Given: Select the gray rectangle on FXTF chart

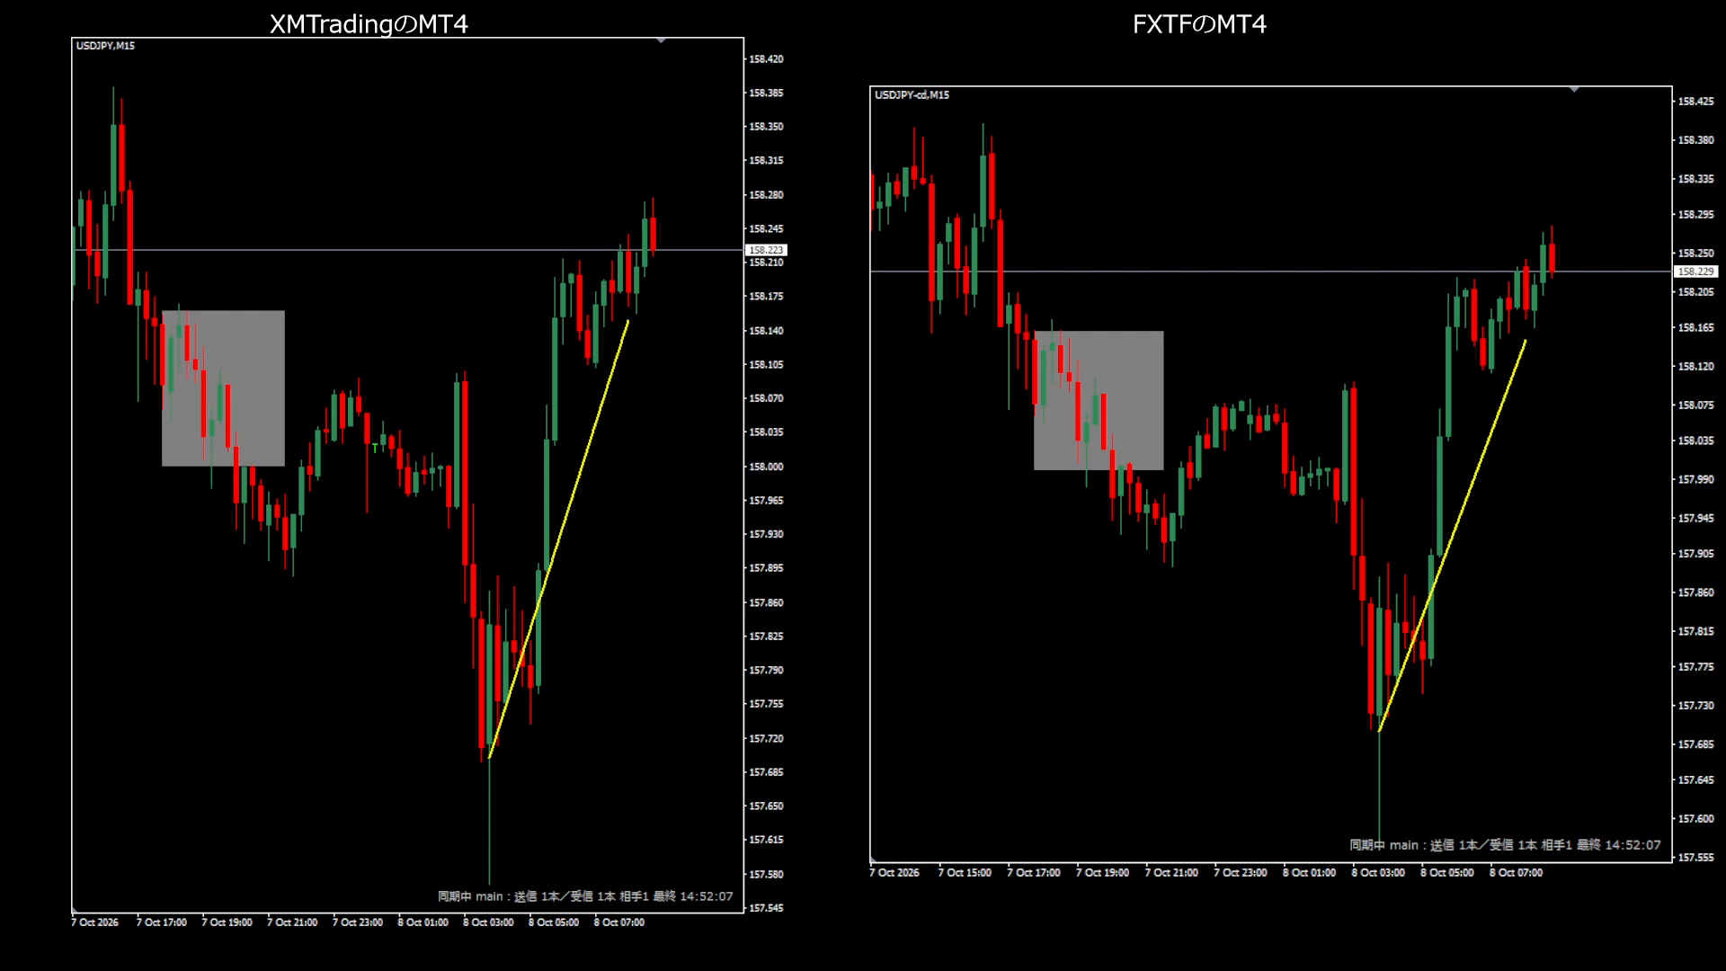Looking at the screenshot, I should pyautogui.click(x=1099, y=400).
